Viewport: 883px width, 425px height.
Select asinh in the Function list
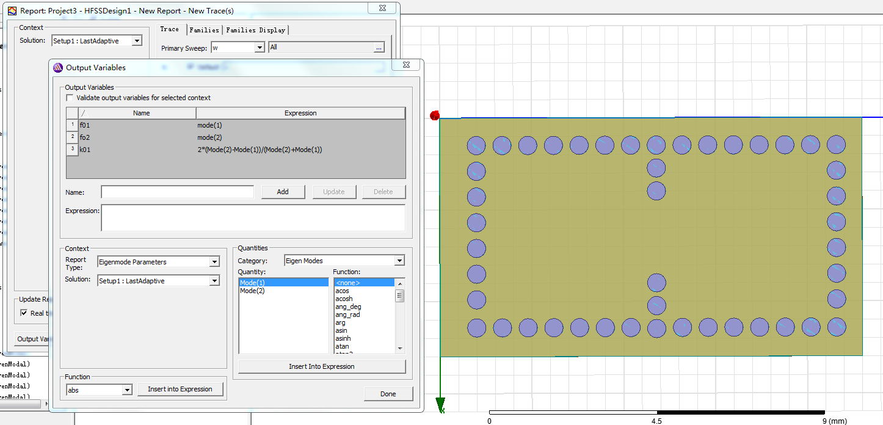point(365,338)
